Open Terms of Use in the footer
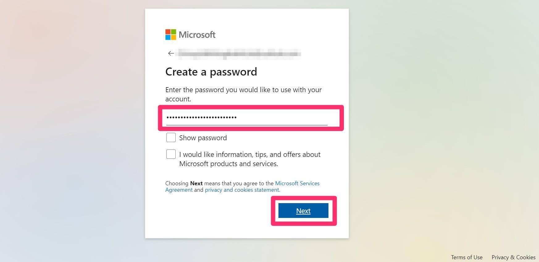 [466, 257]
